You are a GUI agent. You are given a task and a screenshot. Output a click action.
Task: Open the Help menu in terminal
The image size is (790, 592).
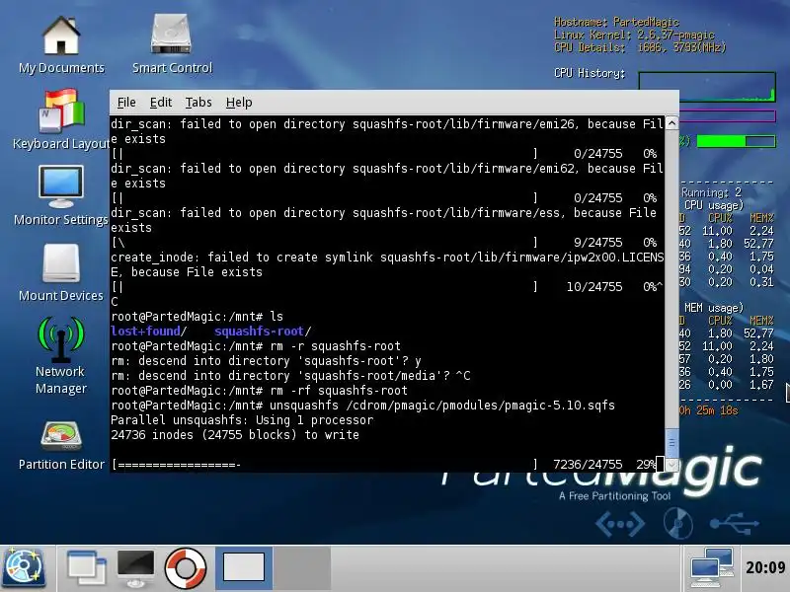click(239, 103)
